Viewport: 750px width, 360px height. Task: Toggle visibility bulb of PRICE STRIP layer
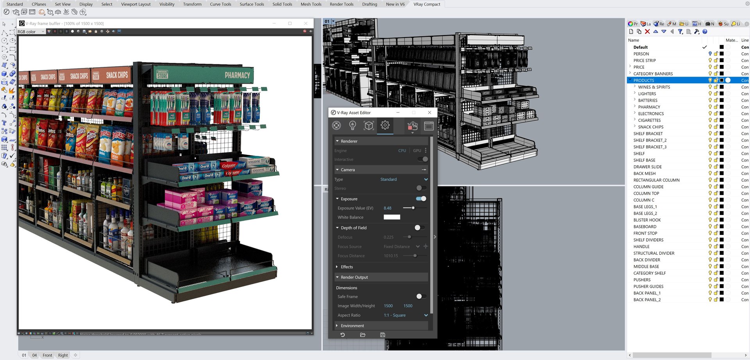[x=710, y=61]
